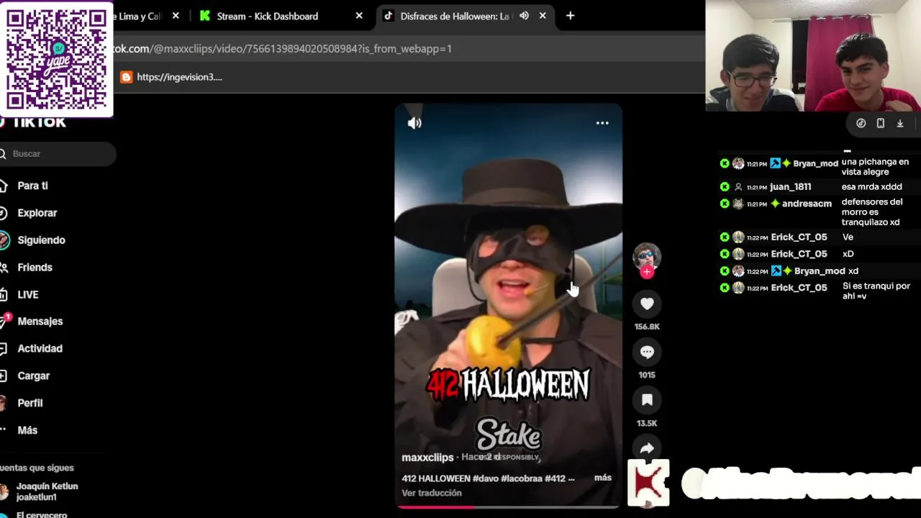Expand Más options in sidebar

point(27,430)
